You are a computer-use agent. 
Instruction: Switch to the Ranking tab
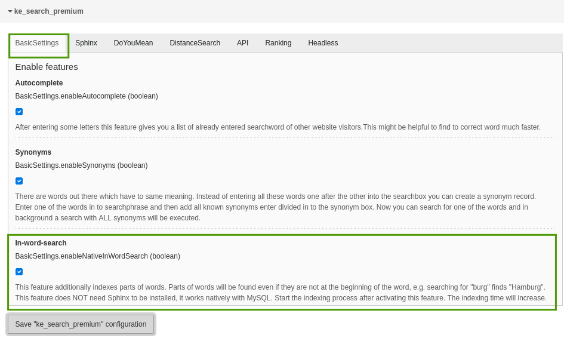[278, 43]
